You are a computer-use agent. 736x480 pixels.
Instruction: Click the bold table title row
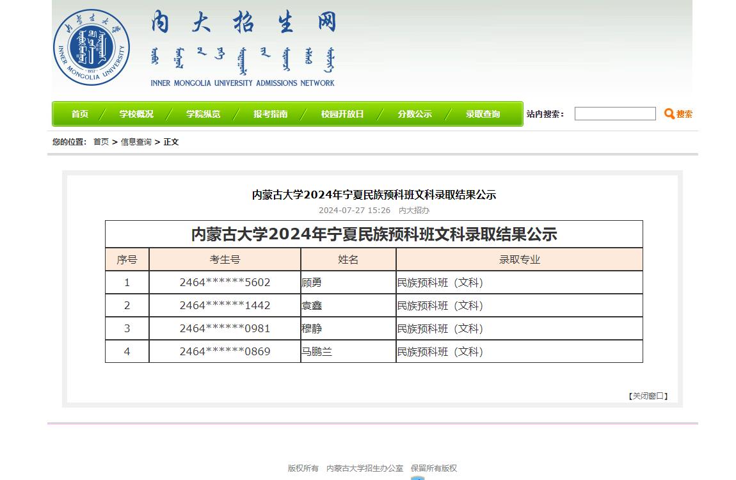[x=374, y=234]
